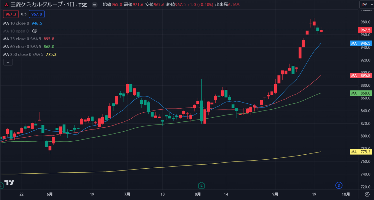Click the volume value 6.16M
374x200 pixels.
coord(234,5)
